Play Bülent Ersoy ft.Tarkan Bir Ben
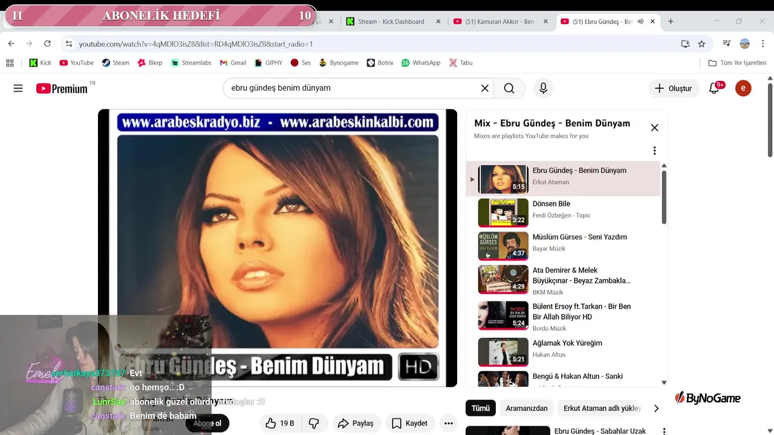Screen dimensions: 774x435 pyautogui.click(x=563, y=316)
